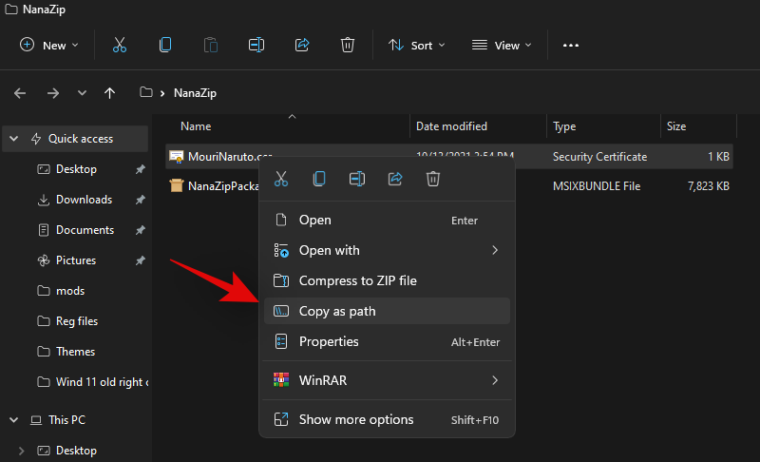Image resolution: width=760 pixels, height=462 pixels.
Task: Open Properties from the context menu
Action: click(x=329, y=341)
